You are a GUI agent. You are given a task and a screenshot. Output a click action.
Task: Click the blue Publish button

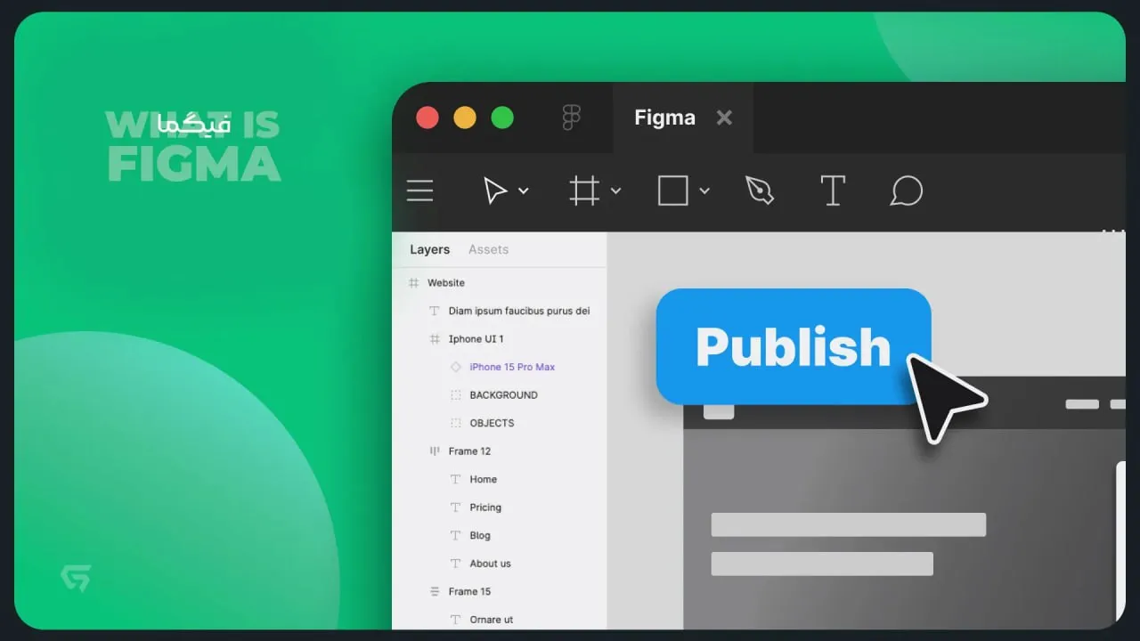[x=794, y=346]
